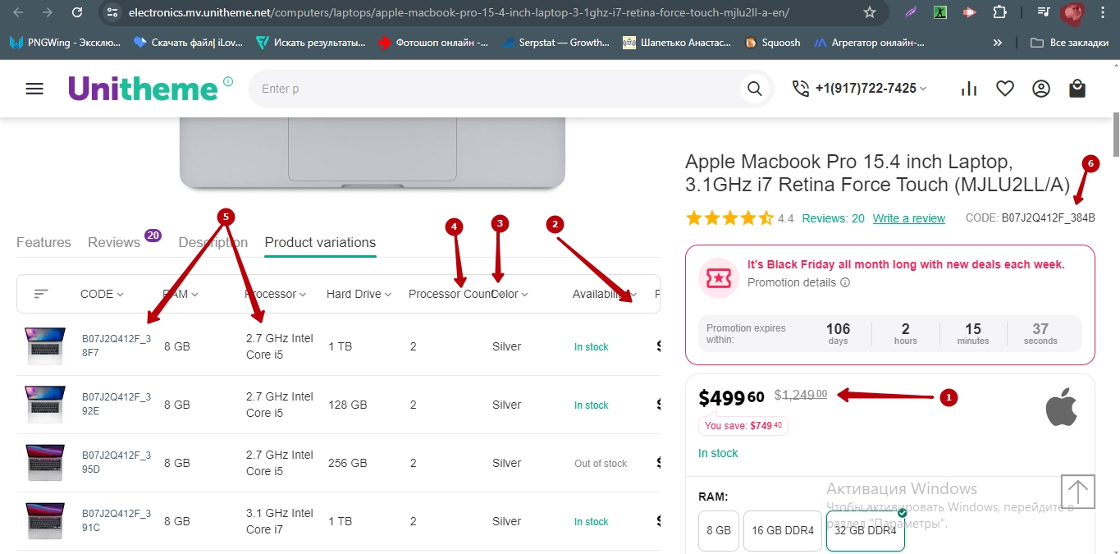Select the 32 GB DDR4 RAM option
The image size is (1120, 554).
(x=865, y=530)
